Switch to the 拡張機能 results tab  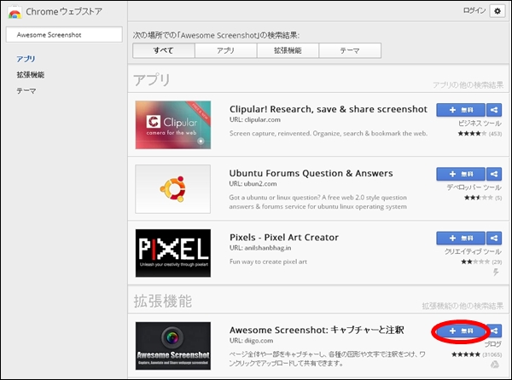tap(288, 50)
